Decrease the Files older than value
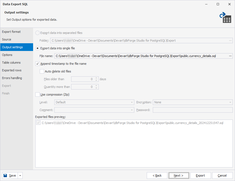Image resolution: width=235 pixels, height=181 pixels. tap(96, 80)
